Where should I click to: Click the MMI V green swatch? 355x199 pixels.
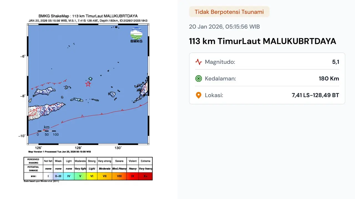tap(80, 176)
